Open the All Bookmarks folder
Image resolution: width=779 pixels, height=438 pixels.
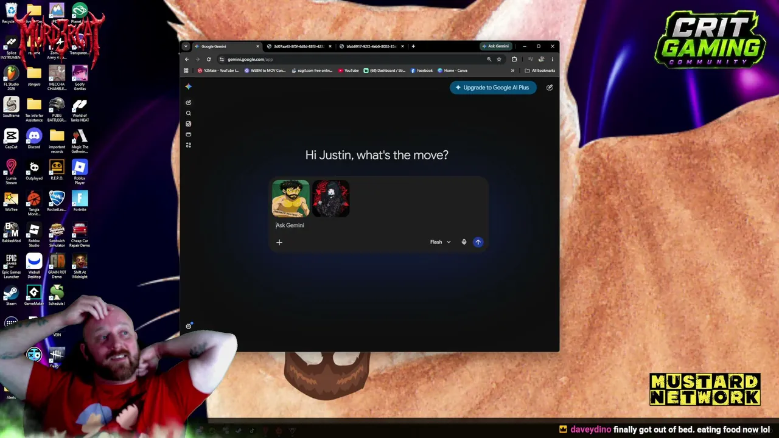coord(540,71)
